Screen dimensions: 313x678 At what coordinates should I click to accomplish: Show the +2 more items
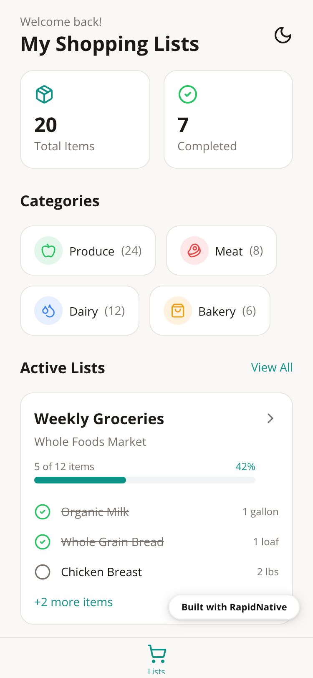pos(73,602)
